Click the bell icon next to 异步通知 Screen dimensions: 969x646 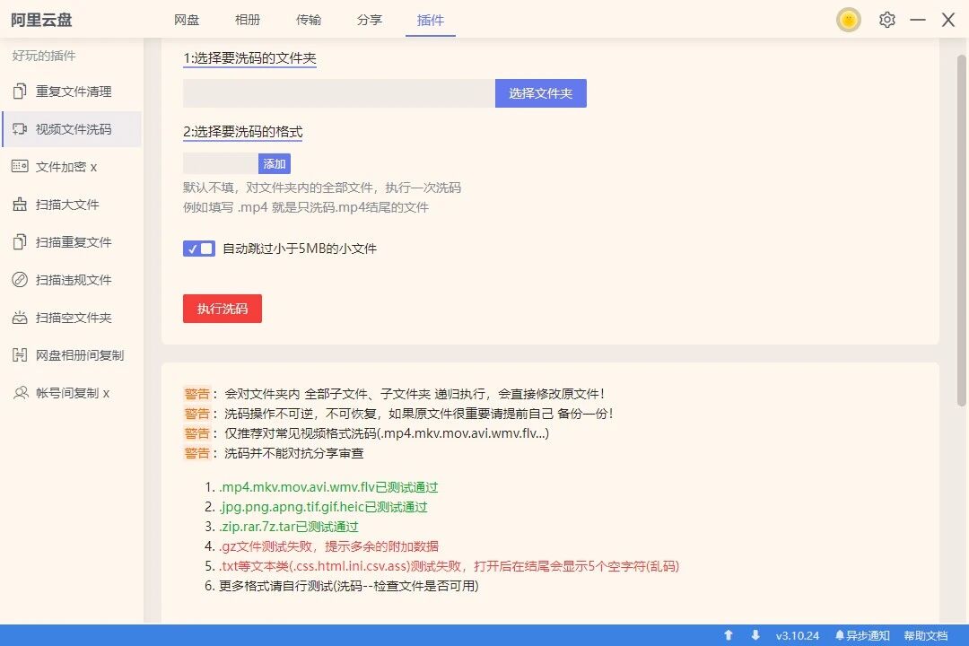tap(839, 635)
